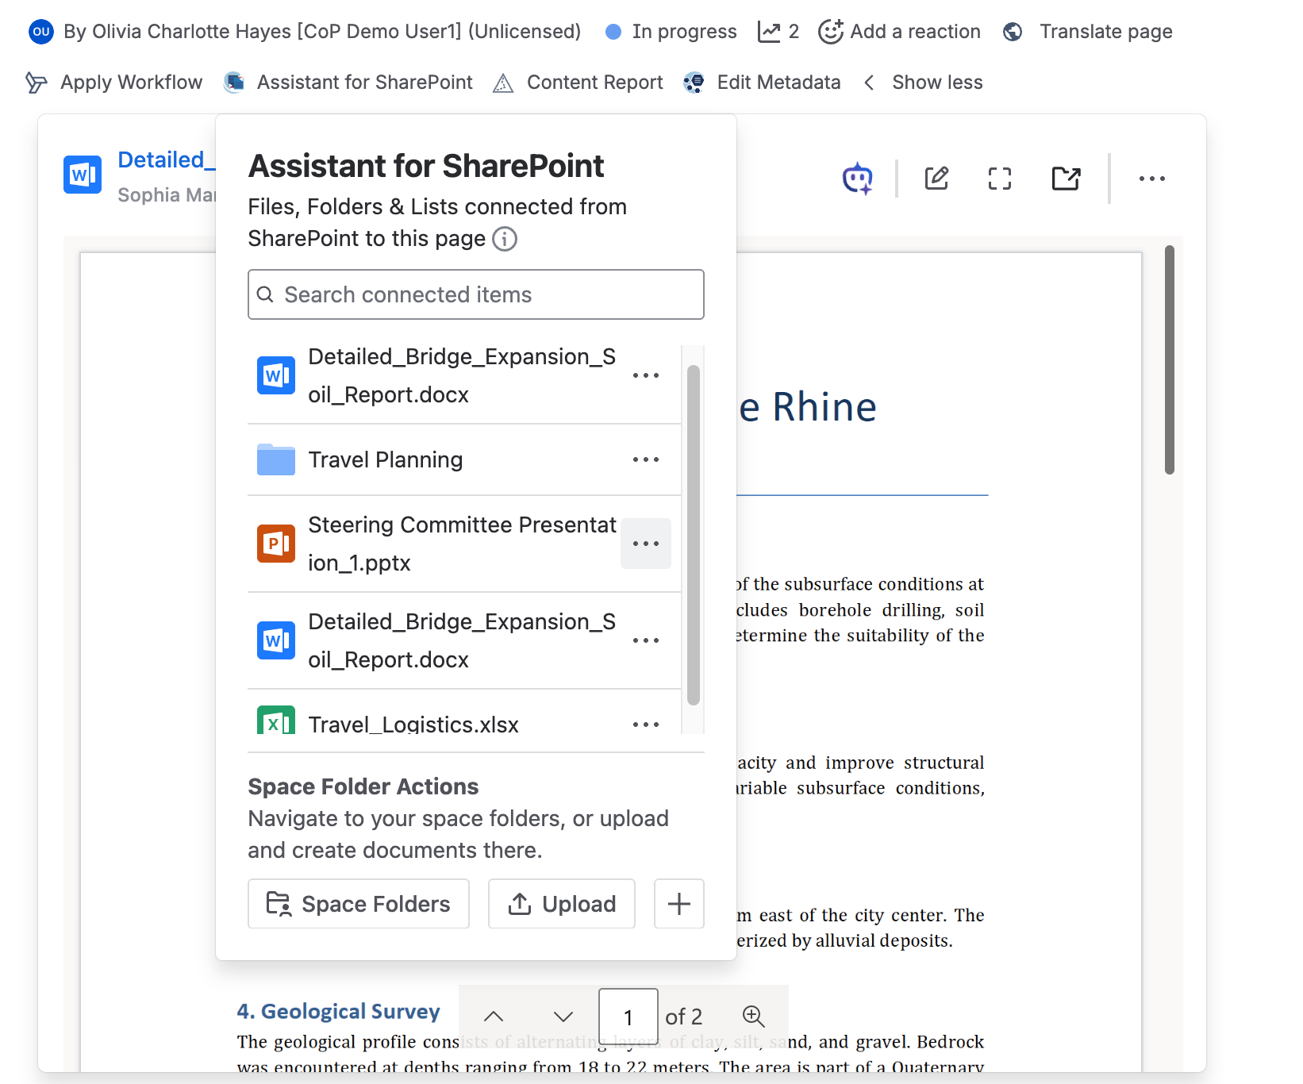Click the OU user avatar
This screenshot has width=1303, height=1084.
coord(40,32)
